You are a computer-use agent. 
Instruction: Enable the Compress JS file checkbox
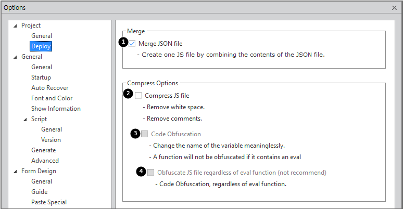click(138, 95)
